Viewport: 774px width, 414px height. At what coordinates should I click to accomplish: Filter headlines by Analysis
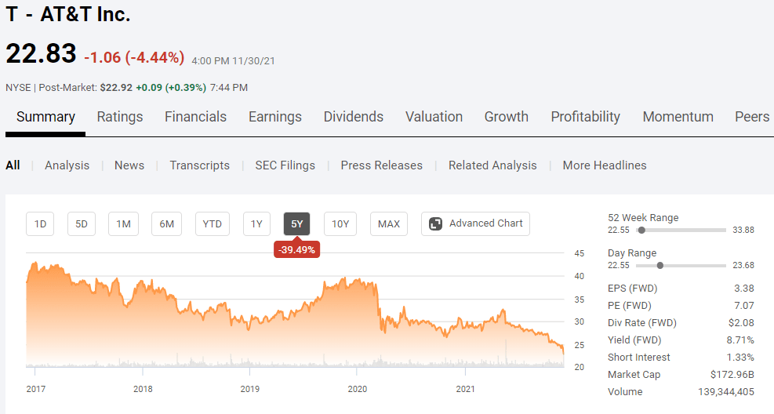click(67, 165)
